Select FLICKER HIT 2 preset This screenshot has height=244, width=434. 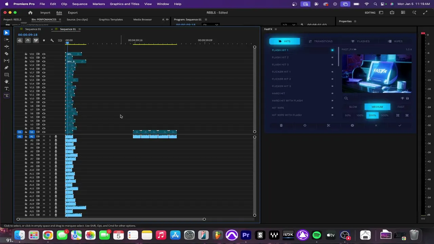coord(281,79)
